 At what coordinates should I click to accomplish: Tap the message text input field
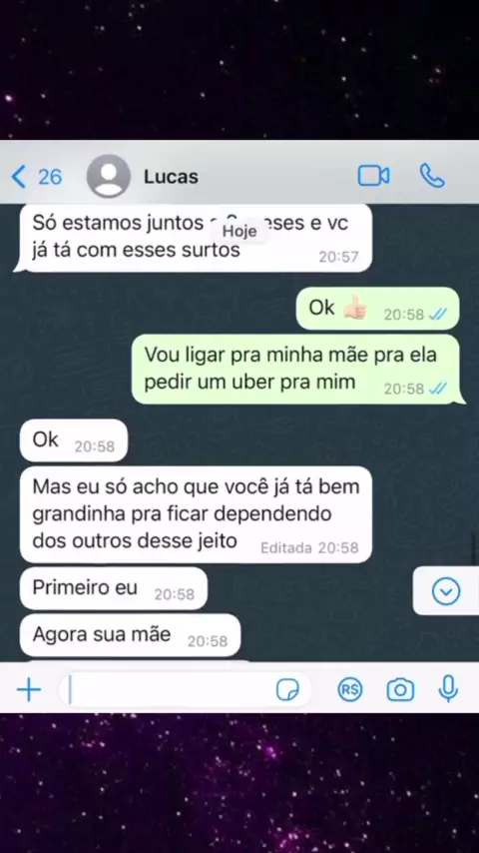[185, 690]
